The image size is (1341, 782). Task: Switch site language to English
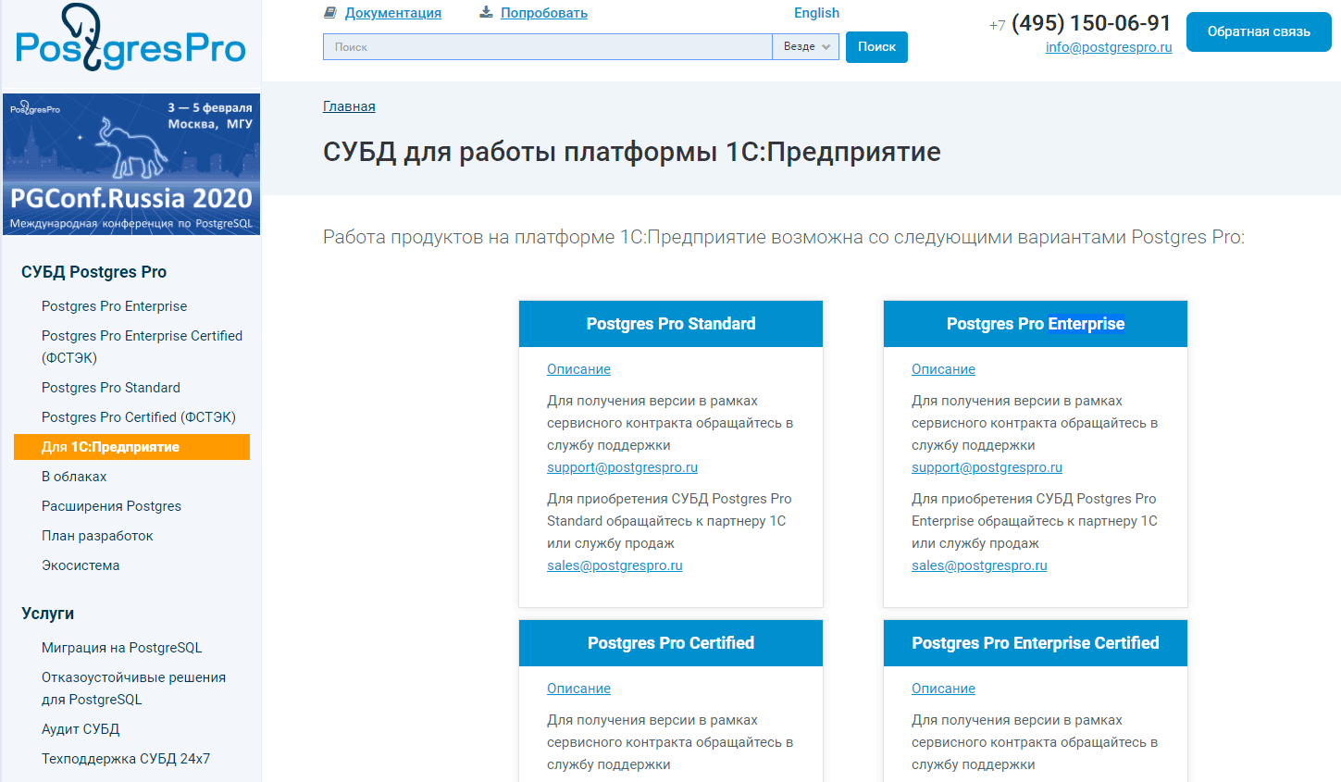pyautogui.click(x=816, y=13)
